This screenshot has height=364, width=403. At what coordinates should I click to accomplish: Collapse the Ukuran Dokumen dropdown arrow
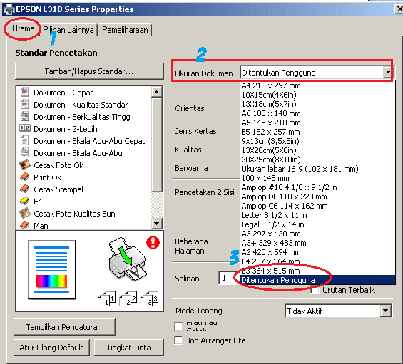[388, 73]
